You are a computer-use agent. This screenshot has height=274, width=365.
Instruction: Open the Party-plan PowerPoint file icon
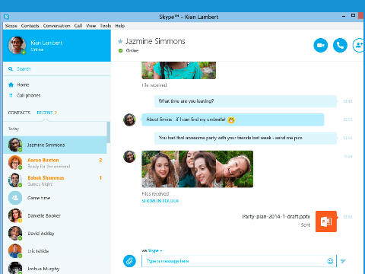coord(326,221)
